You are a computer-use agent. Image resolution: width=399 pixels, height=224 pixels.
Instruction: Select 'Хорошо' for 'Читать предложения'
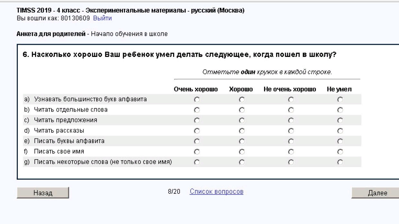tap(242, 121)
